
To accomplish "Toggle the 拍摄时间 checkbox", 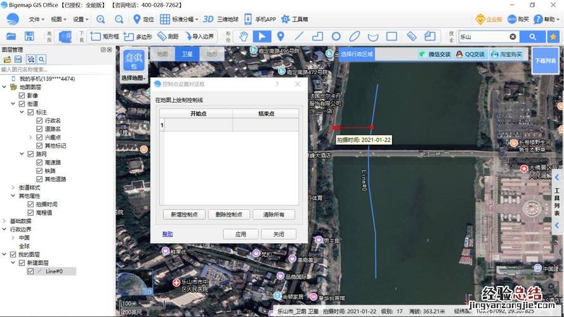I will (30, 204).
